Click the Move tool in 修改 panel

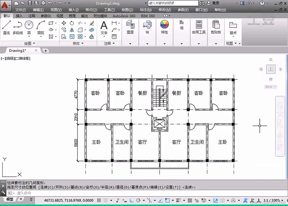pos(64,23)
